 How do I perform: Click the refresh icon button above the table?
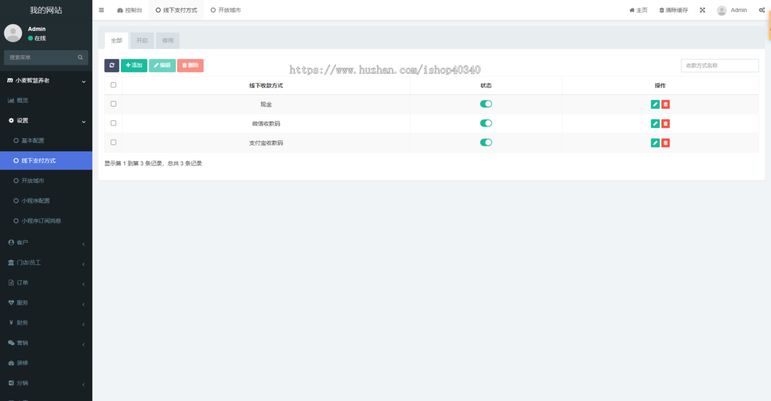pyautogui.click(x=112, y=66)
